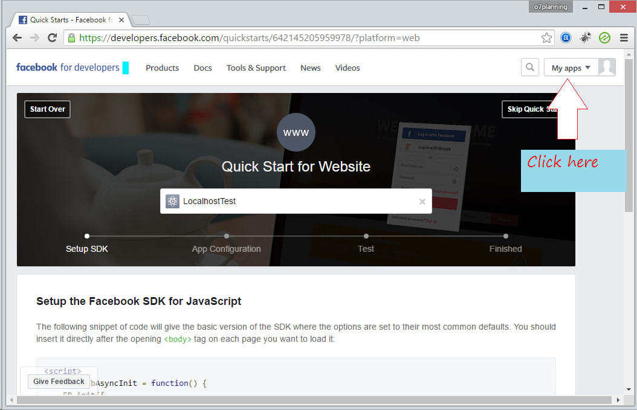Screen dimensions: 637x410
Task: Click the vertical scrollbar thumb
Action: tap(629, 135)
